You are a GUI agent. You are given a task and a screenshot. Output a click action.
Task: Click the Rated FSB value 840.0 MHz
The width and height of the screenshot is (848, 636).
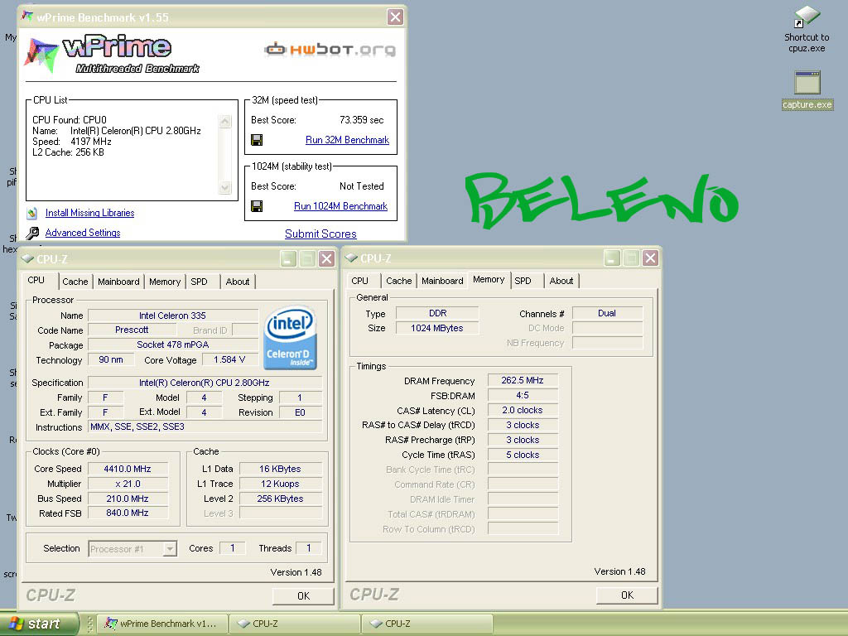[128, 513]
